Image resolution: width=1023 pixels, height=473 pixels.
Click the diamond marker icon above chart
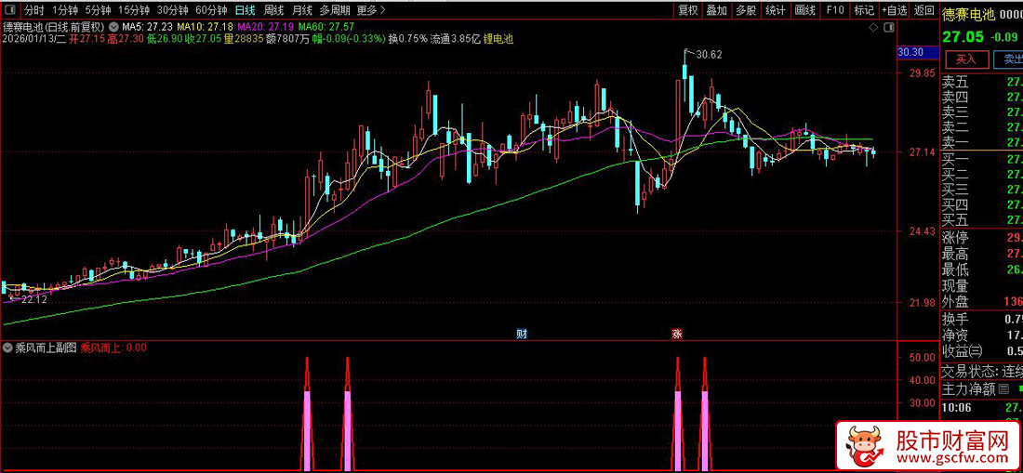[x=873, y=27]
